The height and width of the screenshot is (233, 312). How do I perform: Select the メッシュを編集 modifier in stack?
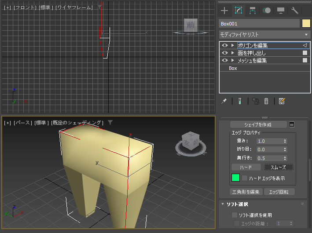pyautogui.click(x=252, y=60)
